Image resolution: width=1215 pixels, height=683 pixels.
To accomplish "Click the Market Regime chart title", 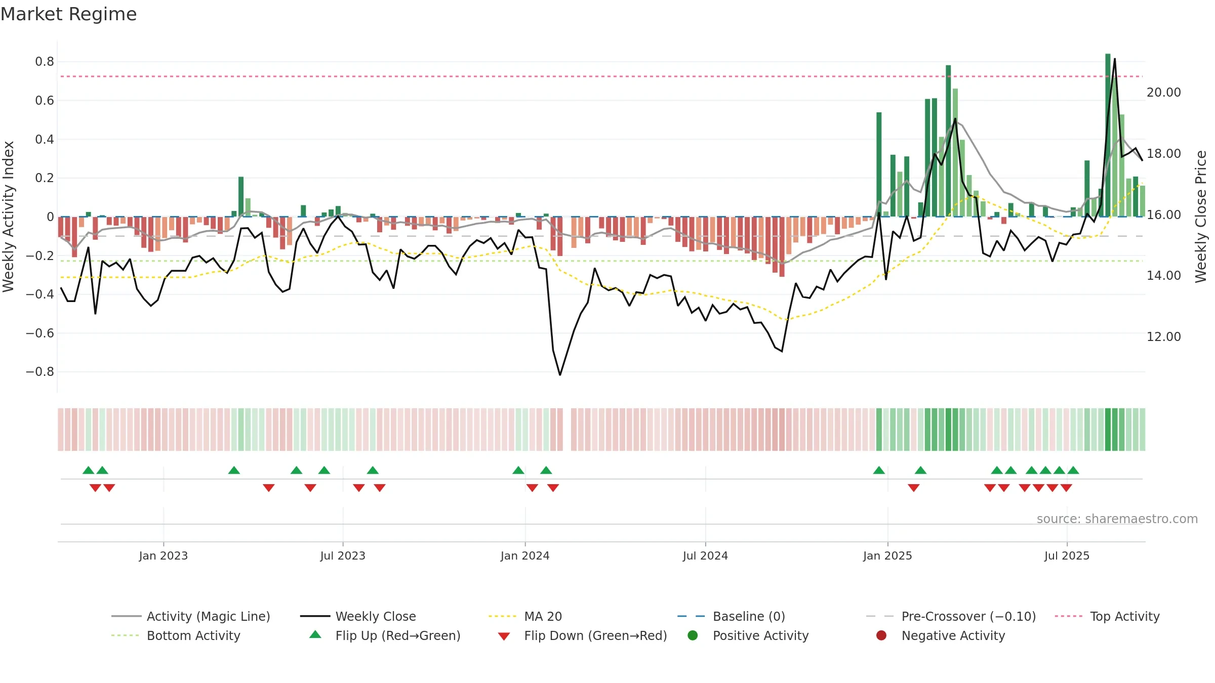I will 68,14.
